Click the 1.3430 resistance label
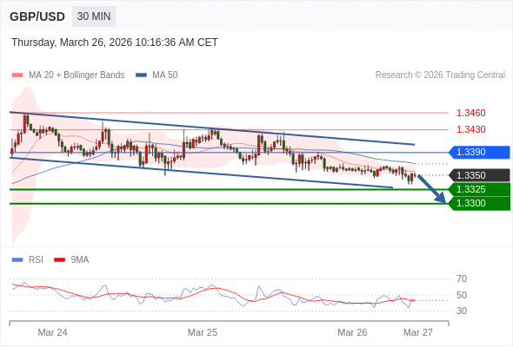Image resolution: width=513 pixels, height=347 pixels. pyautogui.click(x=471, y=129)
